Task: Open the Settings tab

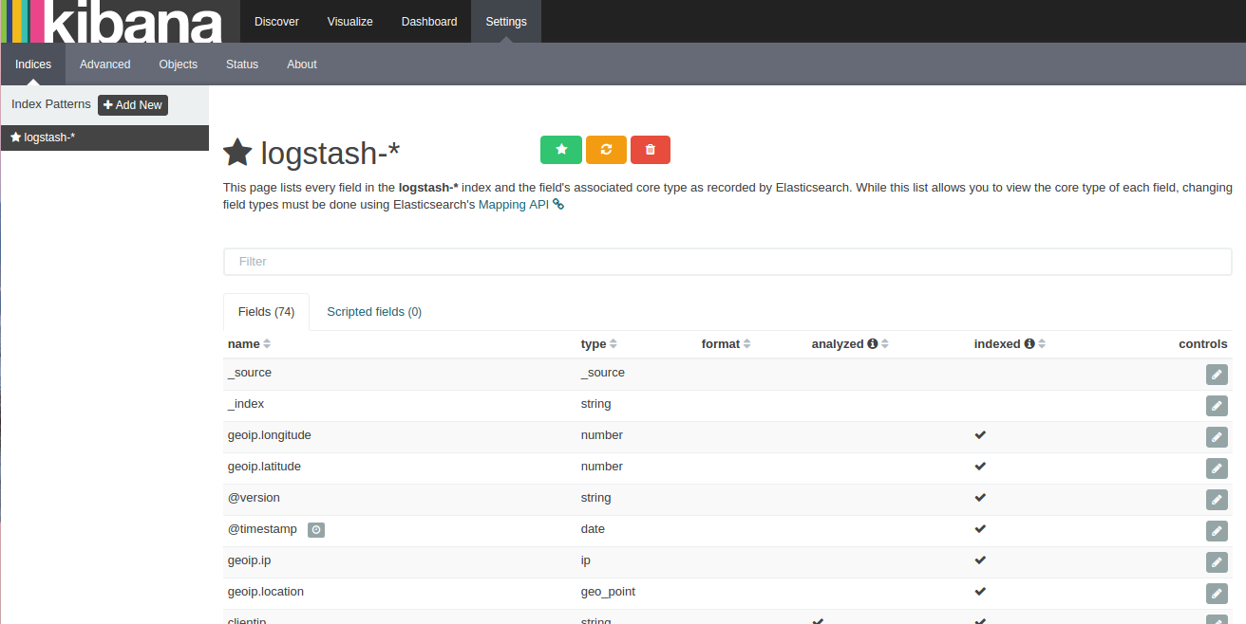Action: [506, 21]
